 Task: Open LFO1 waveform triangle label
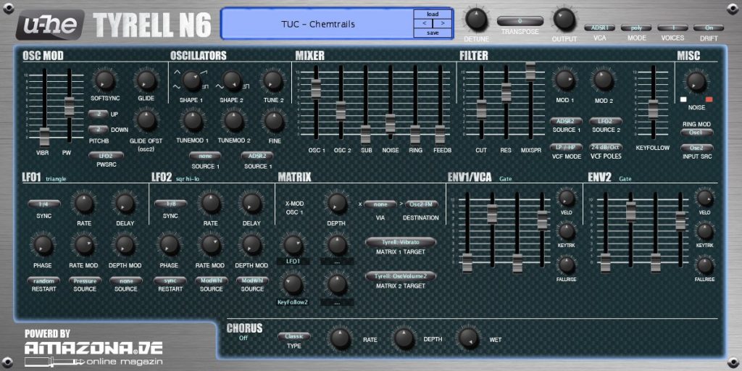click(56, 179)
